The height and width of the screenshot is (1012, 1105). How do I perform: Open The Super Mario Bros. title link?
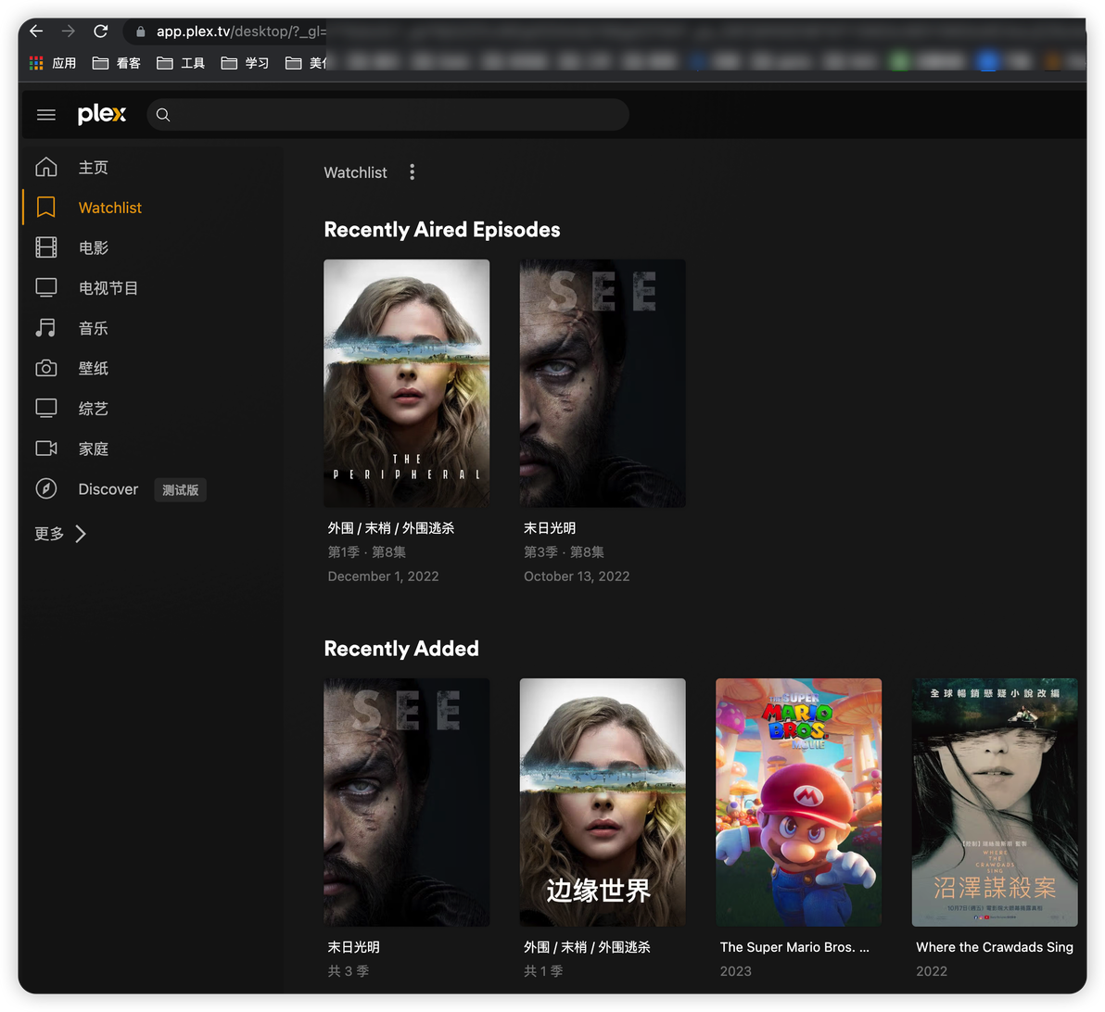pyautogui.click(x=794, y=947)
